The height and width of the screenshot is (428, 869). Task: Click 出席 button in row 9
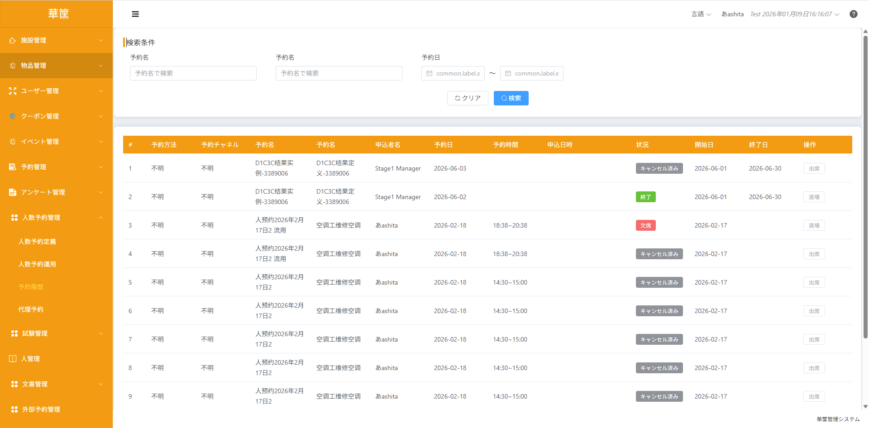814,396
